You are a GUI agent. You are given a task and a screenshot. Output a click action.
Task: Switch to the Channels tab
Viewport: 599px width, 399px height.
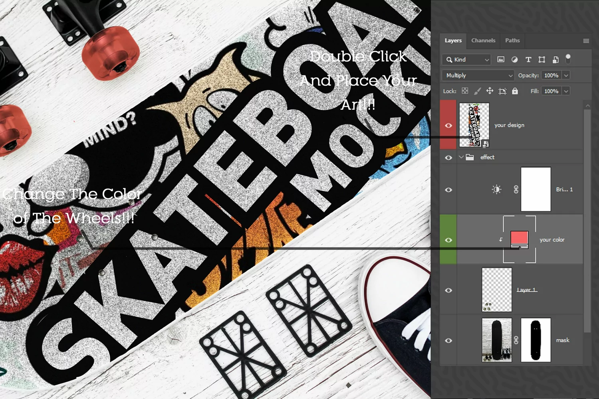coord(483,40)
